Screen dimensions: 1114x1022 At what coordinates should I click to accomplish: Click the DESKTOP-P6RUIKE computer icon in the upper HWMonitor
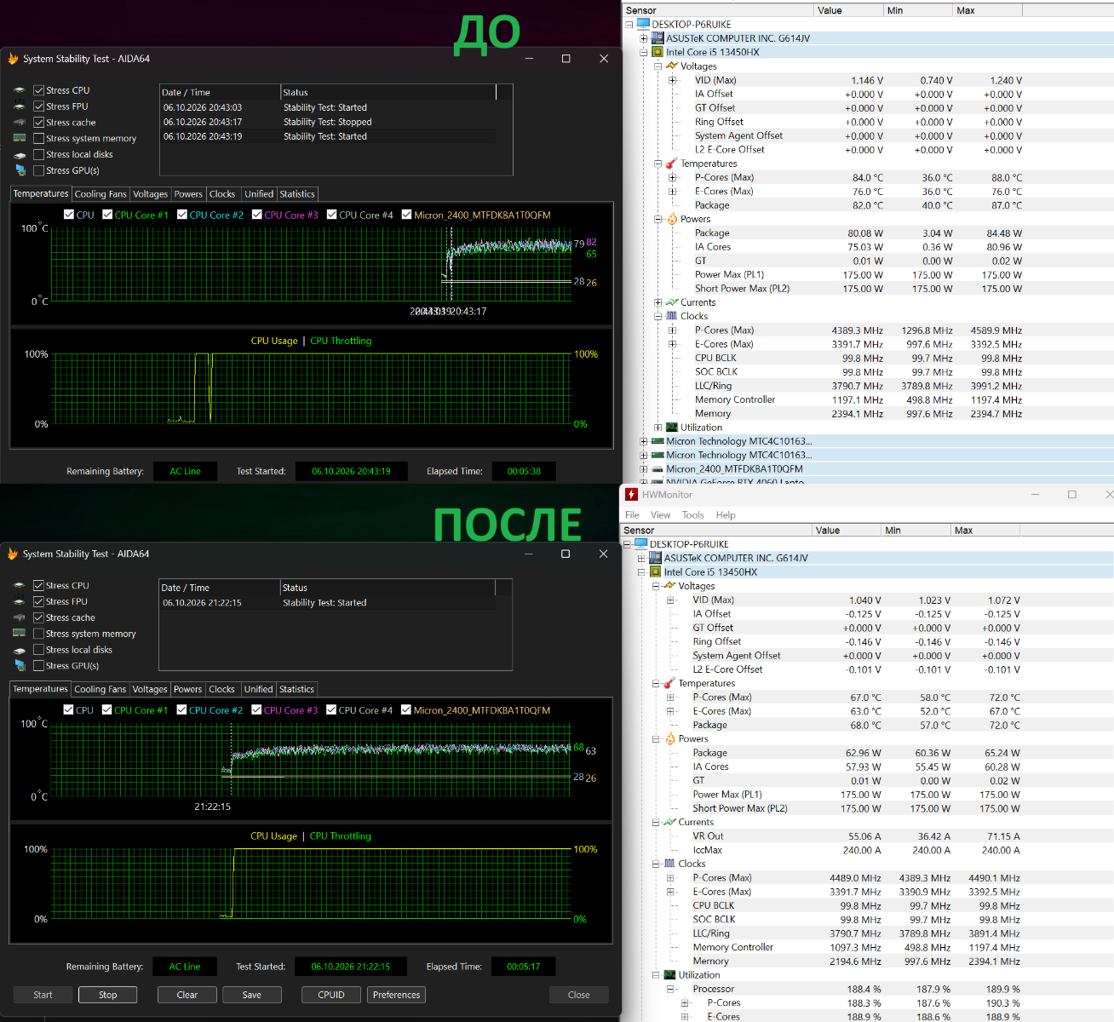[643, 24]
